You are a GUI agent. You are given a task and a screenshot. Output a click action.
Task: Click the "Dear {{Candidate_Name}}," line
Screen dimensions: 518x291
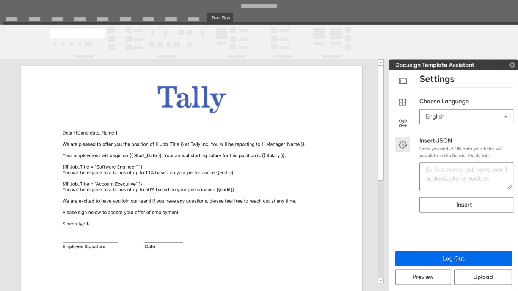pyautogui.click(x=91, y=133)
